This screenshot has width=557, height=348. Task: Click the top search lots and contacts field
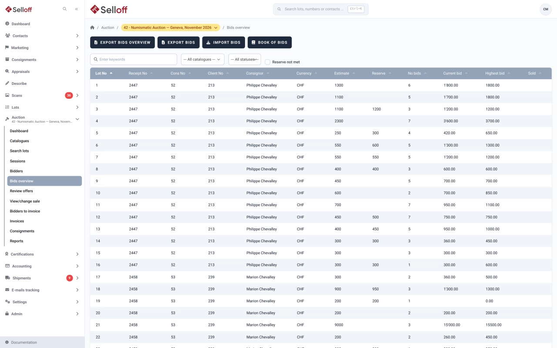click(x=321, y=9)
